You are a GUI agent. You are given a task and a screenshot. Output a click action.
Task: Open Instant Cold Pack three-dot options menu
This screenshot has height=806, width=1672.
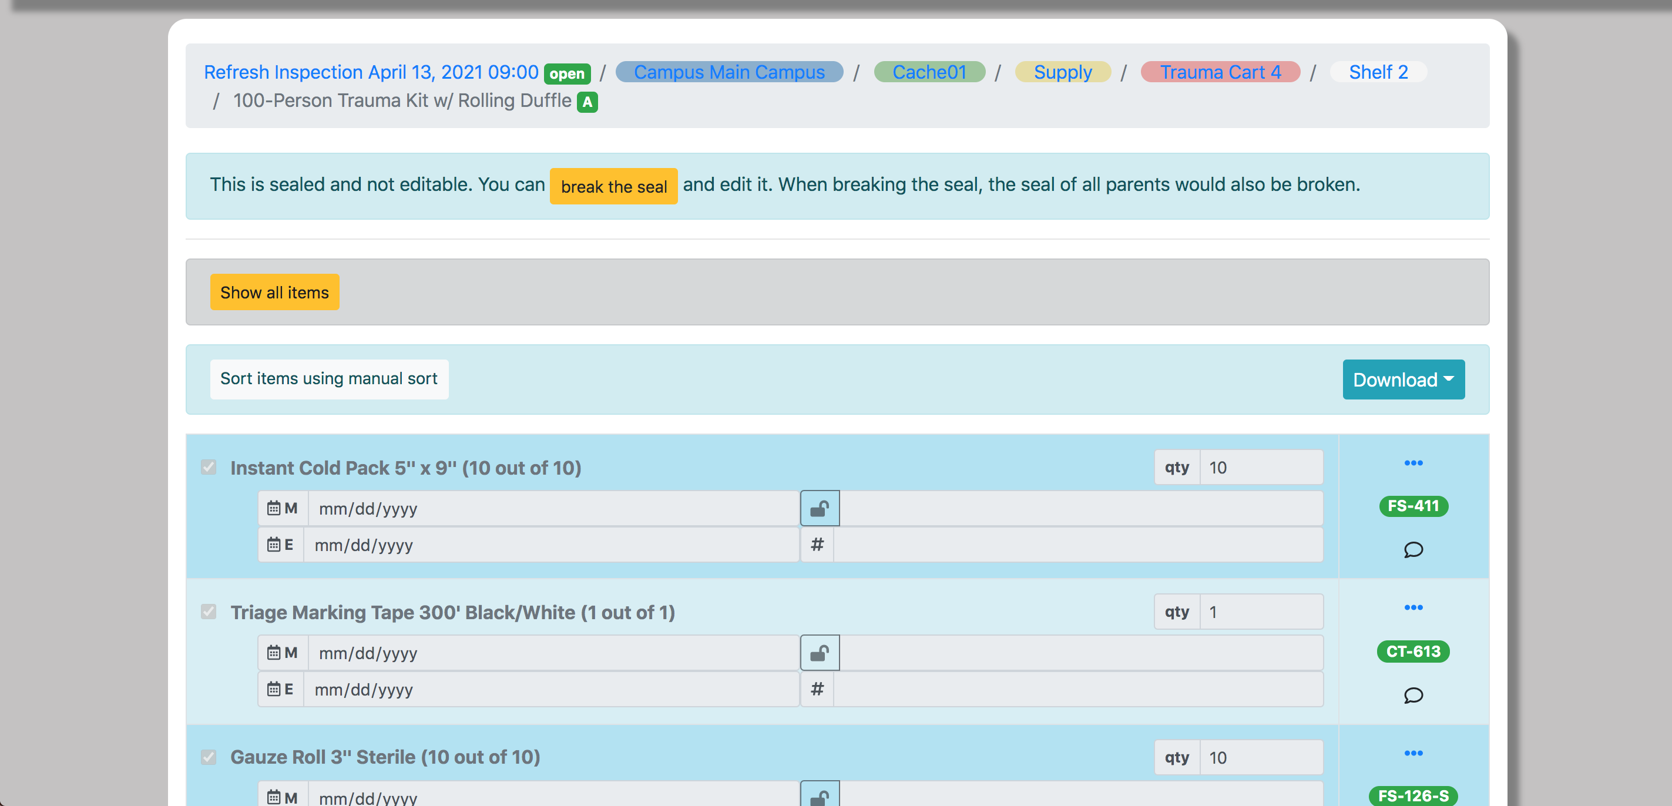(1413, 463)
